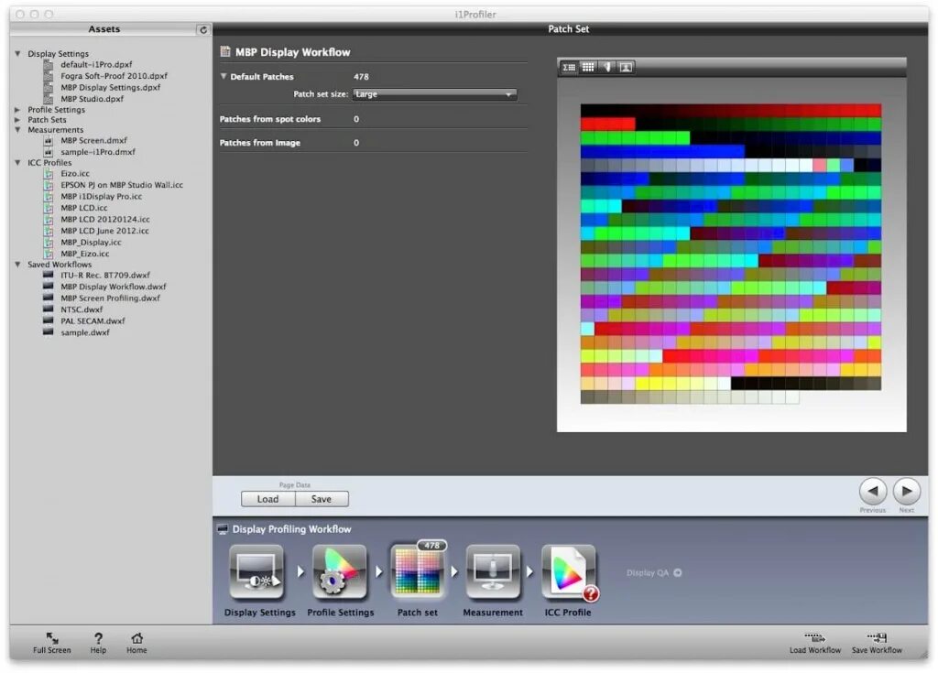Collapse the Default Patches section
Image resolution: width=938 pixels, height=673 pixels.
(224, 77)
